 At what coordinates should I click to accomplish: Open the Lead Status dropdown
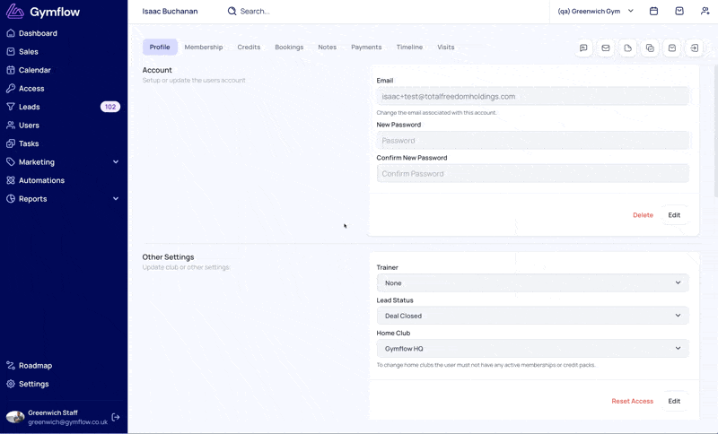point(532,316)
